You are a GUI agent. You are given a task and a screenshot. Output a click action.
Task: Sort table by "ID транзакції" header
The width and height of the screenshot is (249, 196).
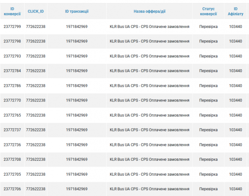point(77,11)
